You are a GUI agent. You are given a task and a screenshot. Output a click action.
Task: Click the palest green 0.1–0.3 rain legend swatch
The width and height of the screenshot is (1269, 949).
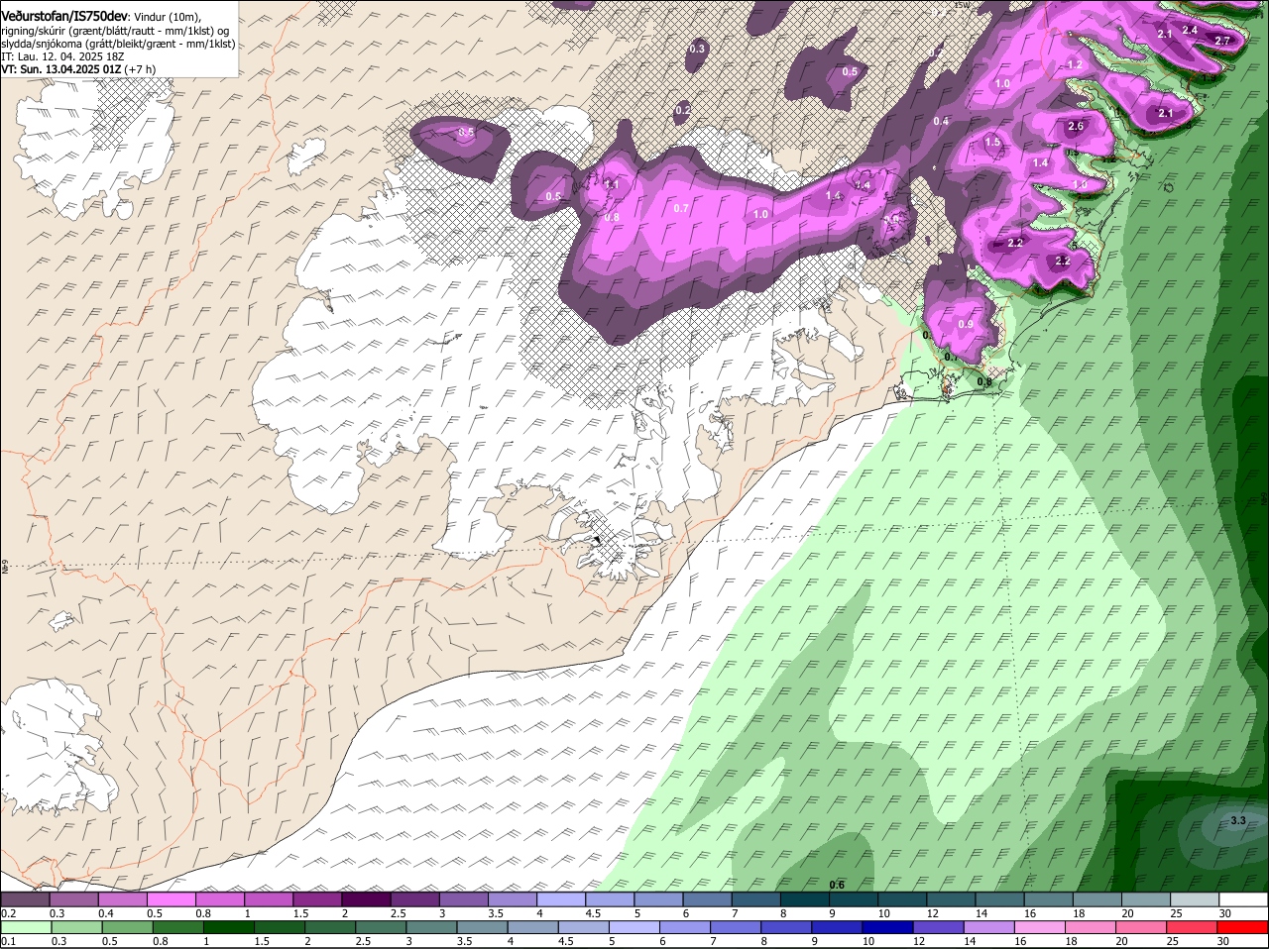click(27, 927)
